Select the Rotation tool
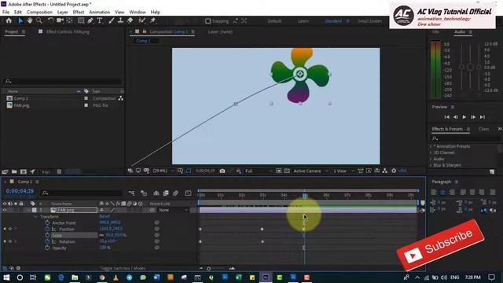 tap(50, 20)
